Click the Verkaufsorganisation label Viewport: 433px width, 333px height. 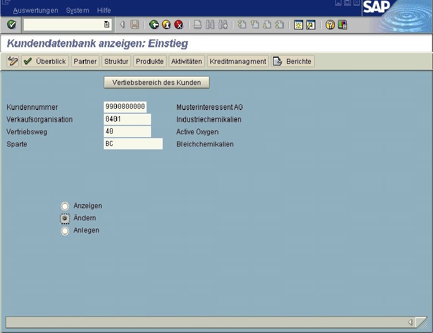[x=39, y=119]
